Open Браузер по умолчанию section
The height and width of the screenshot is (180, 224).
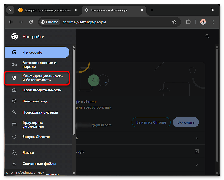37,125
